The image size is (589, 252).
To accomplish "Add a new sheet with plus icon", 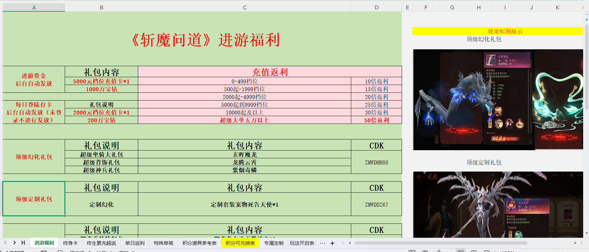I will (x=332, y=243).
